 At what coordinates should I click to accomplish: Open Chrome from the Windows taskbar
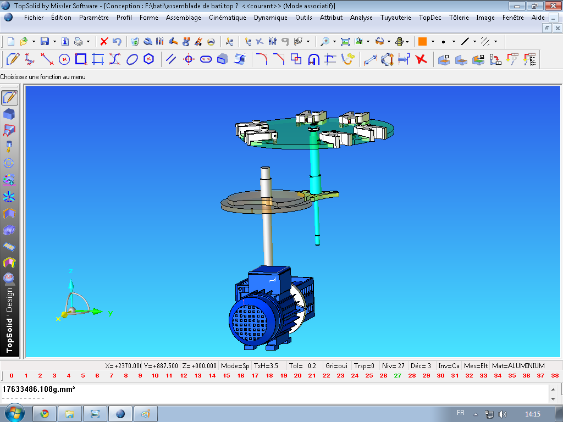45,413
